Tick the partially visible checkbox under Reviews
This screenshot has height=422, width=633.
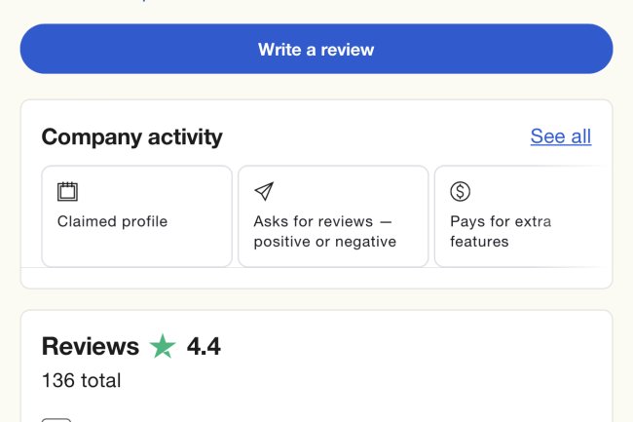pos(56,419)
